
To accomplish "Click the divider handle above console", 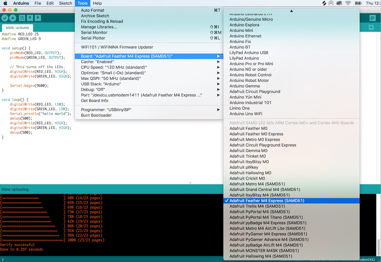I will click(190, 183).
